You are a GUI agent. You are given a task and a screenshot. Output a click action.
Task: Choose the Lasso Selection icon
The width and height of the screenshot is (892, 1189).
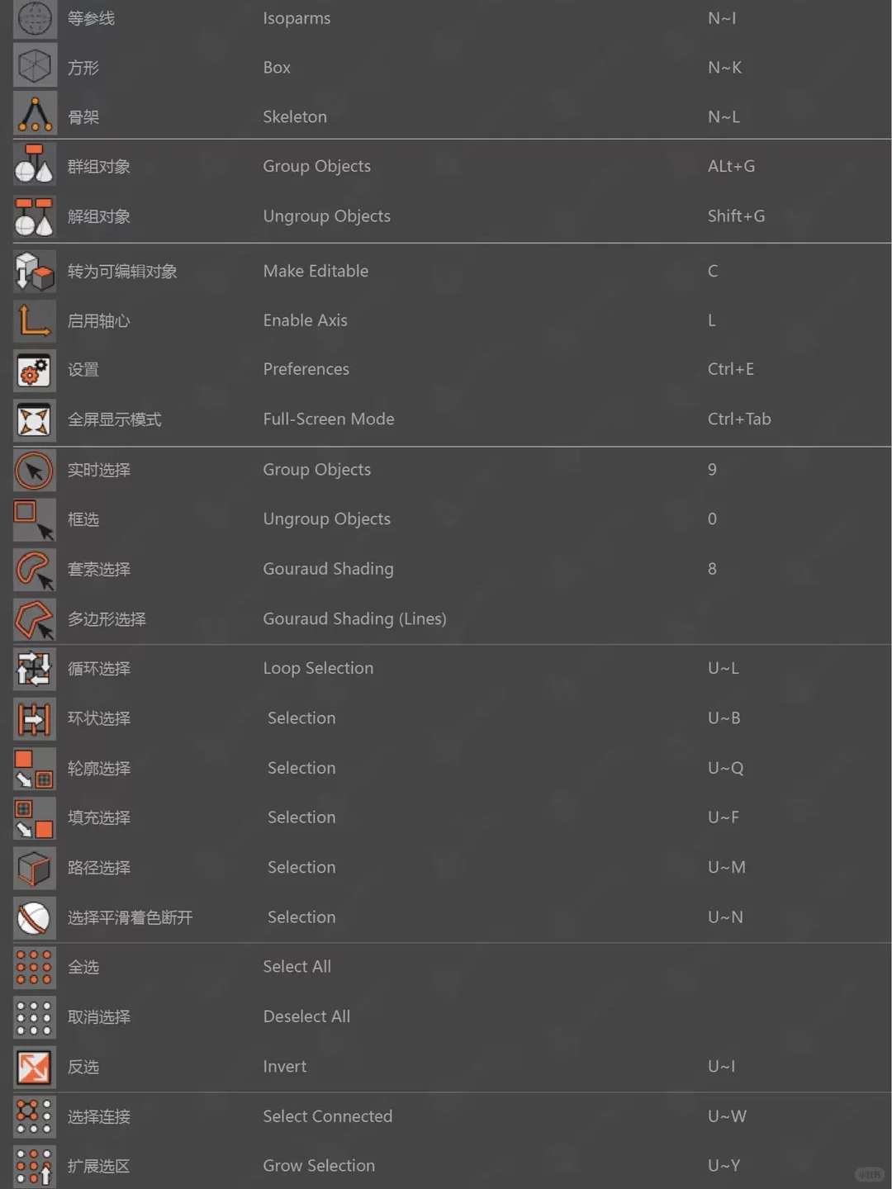35,570
